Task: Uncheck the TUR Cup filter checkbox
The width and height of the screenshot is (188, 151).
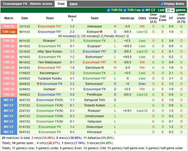Action: click(x=125, y=10)
